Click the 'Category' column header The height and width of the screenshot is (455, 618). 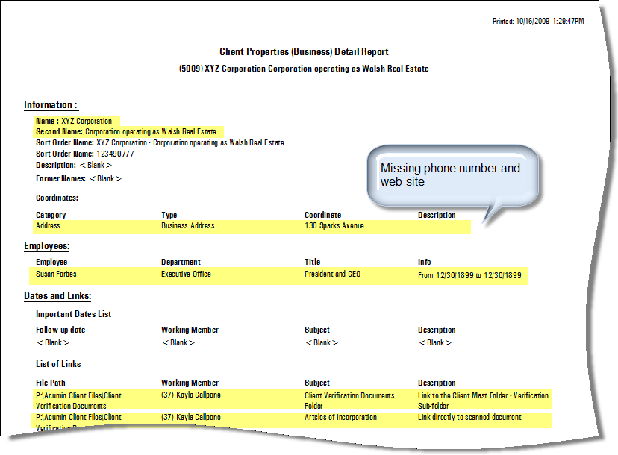point(51,215)
